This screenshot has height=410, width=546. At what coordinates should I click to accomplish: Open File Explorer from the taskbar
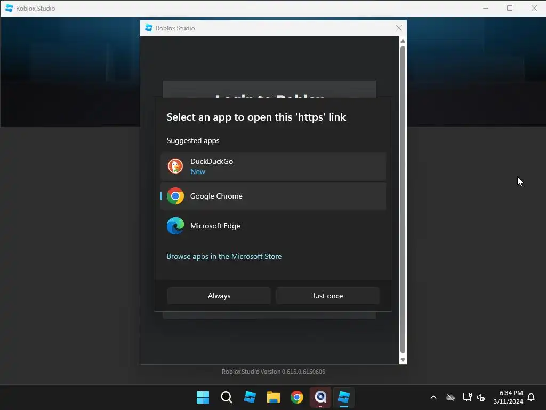[x=274, y=397]
